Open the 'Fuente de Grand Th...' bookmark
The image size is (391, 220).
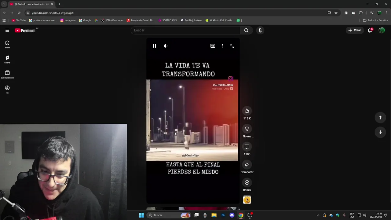141,20
